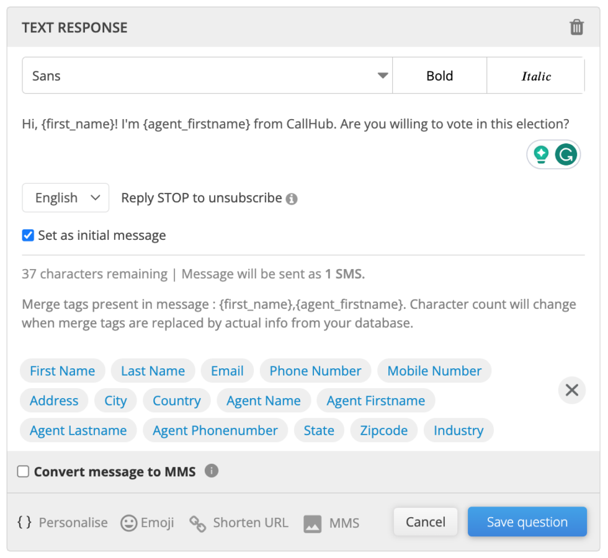
Task: Open the Emoji picker
Action: (147, 523)
